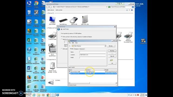Click the change view icon in Devices toolbar

tap(127, 10)
